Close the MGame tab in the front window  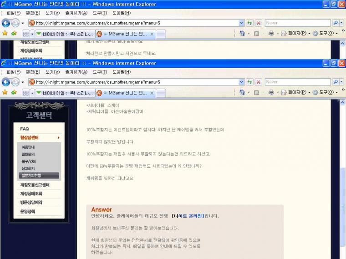click(x=152, y=93)
